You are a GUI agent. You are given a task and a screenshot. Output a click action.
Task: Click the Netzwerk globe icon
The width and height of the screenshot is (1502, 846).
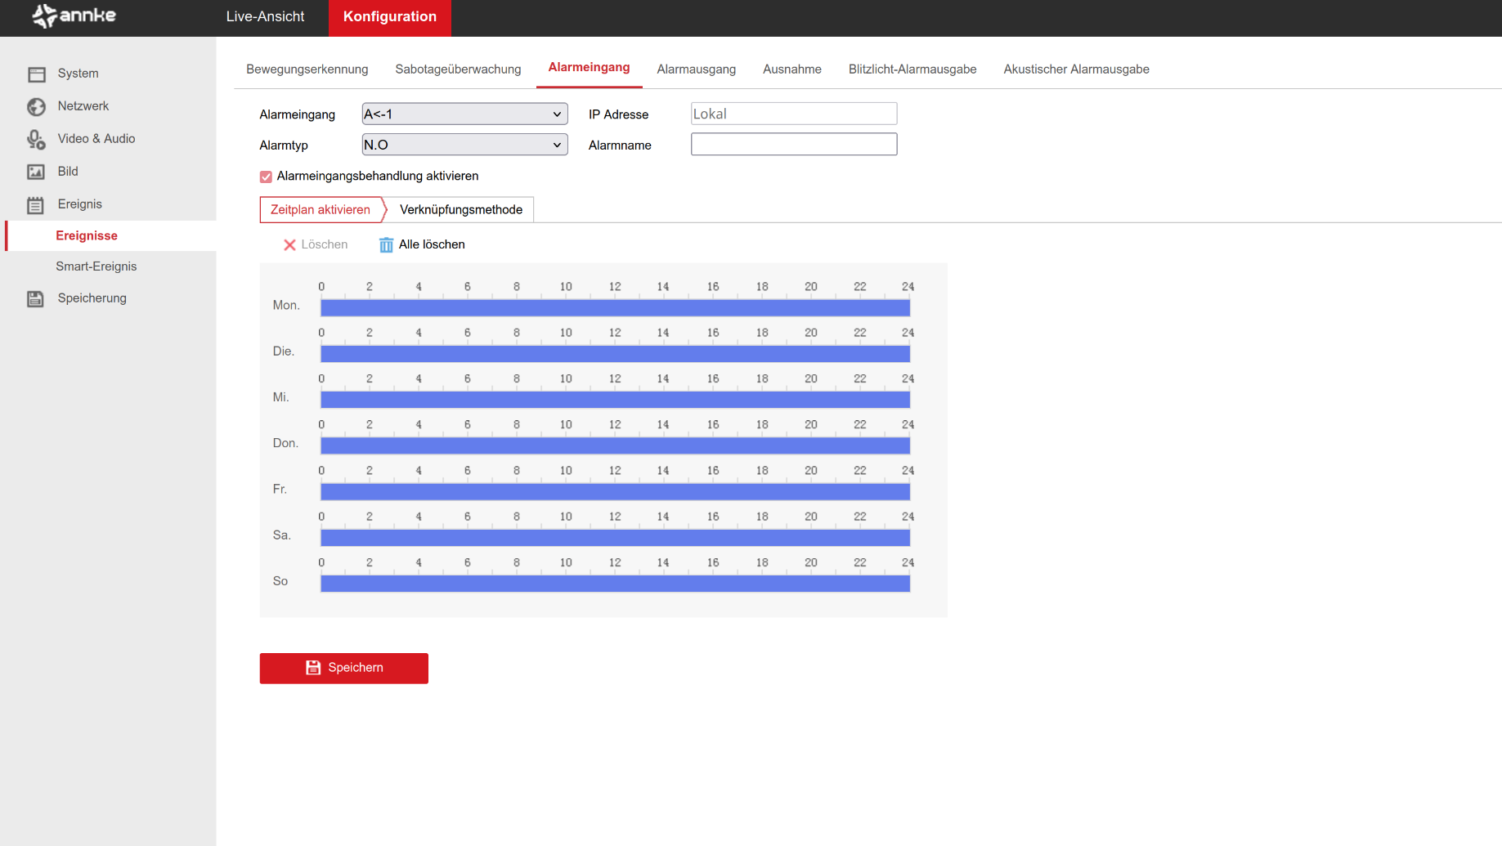36,107
